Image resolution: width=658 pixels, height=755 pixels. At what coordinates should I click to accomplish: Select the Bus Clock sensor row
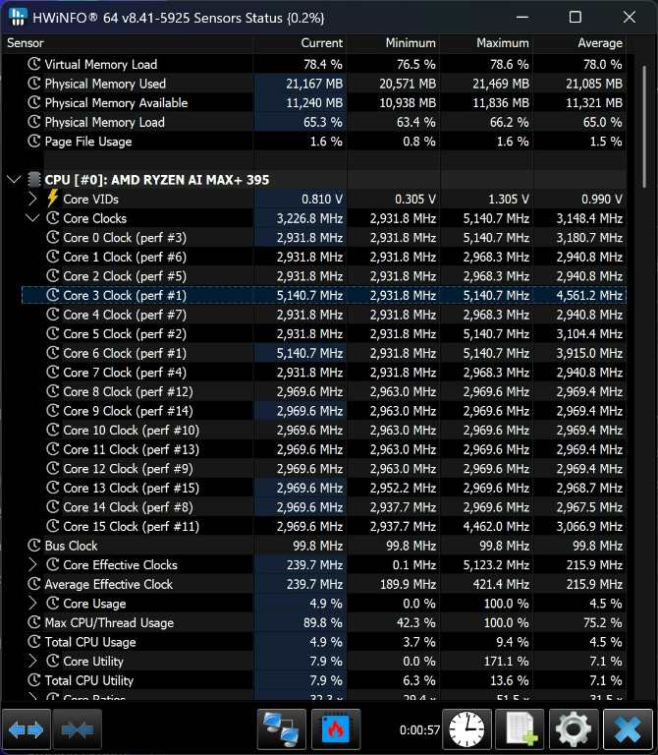point(71,546)
